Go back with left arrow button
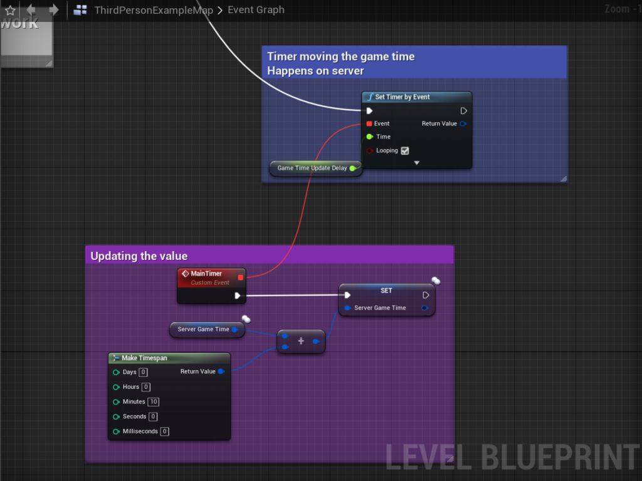 point(31,9)
